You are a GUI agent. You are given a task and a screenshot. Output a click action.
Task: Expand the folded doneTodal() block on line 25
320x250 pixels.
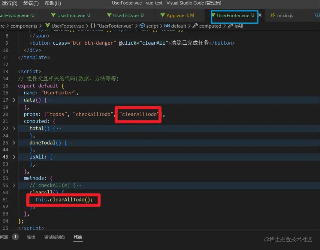click(x=14, y=143)
